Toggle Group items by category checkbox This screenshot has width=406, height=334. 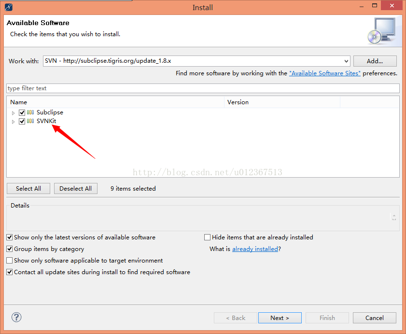[x=9, y=249]
